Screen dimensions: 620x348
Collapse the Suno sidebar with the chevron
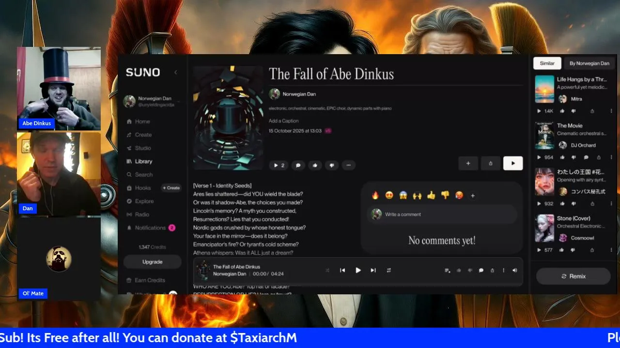[175, 72]
